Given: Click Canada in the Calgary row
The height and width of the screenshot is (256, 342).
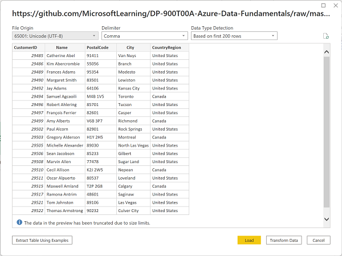Looking at the screenshot, I should [169, 186].
